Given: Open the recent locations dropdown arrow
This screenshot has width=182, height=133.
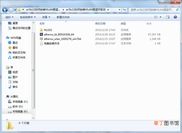Looking at the screenshot, I should pyautogui.click(x=15, y=10).
